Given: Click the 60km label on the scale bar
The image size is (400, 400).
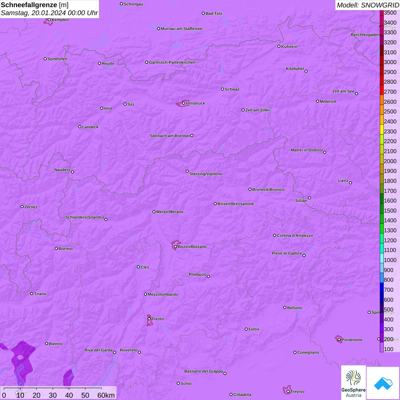Looking at the screenshot, I should pyautogui.click(x=106, y=395).
